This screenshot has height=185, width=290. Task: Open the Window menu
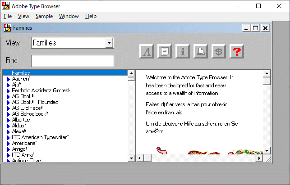(69, 16)
